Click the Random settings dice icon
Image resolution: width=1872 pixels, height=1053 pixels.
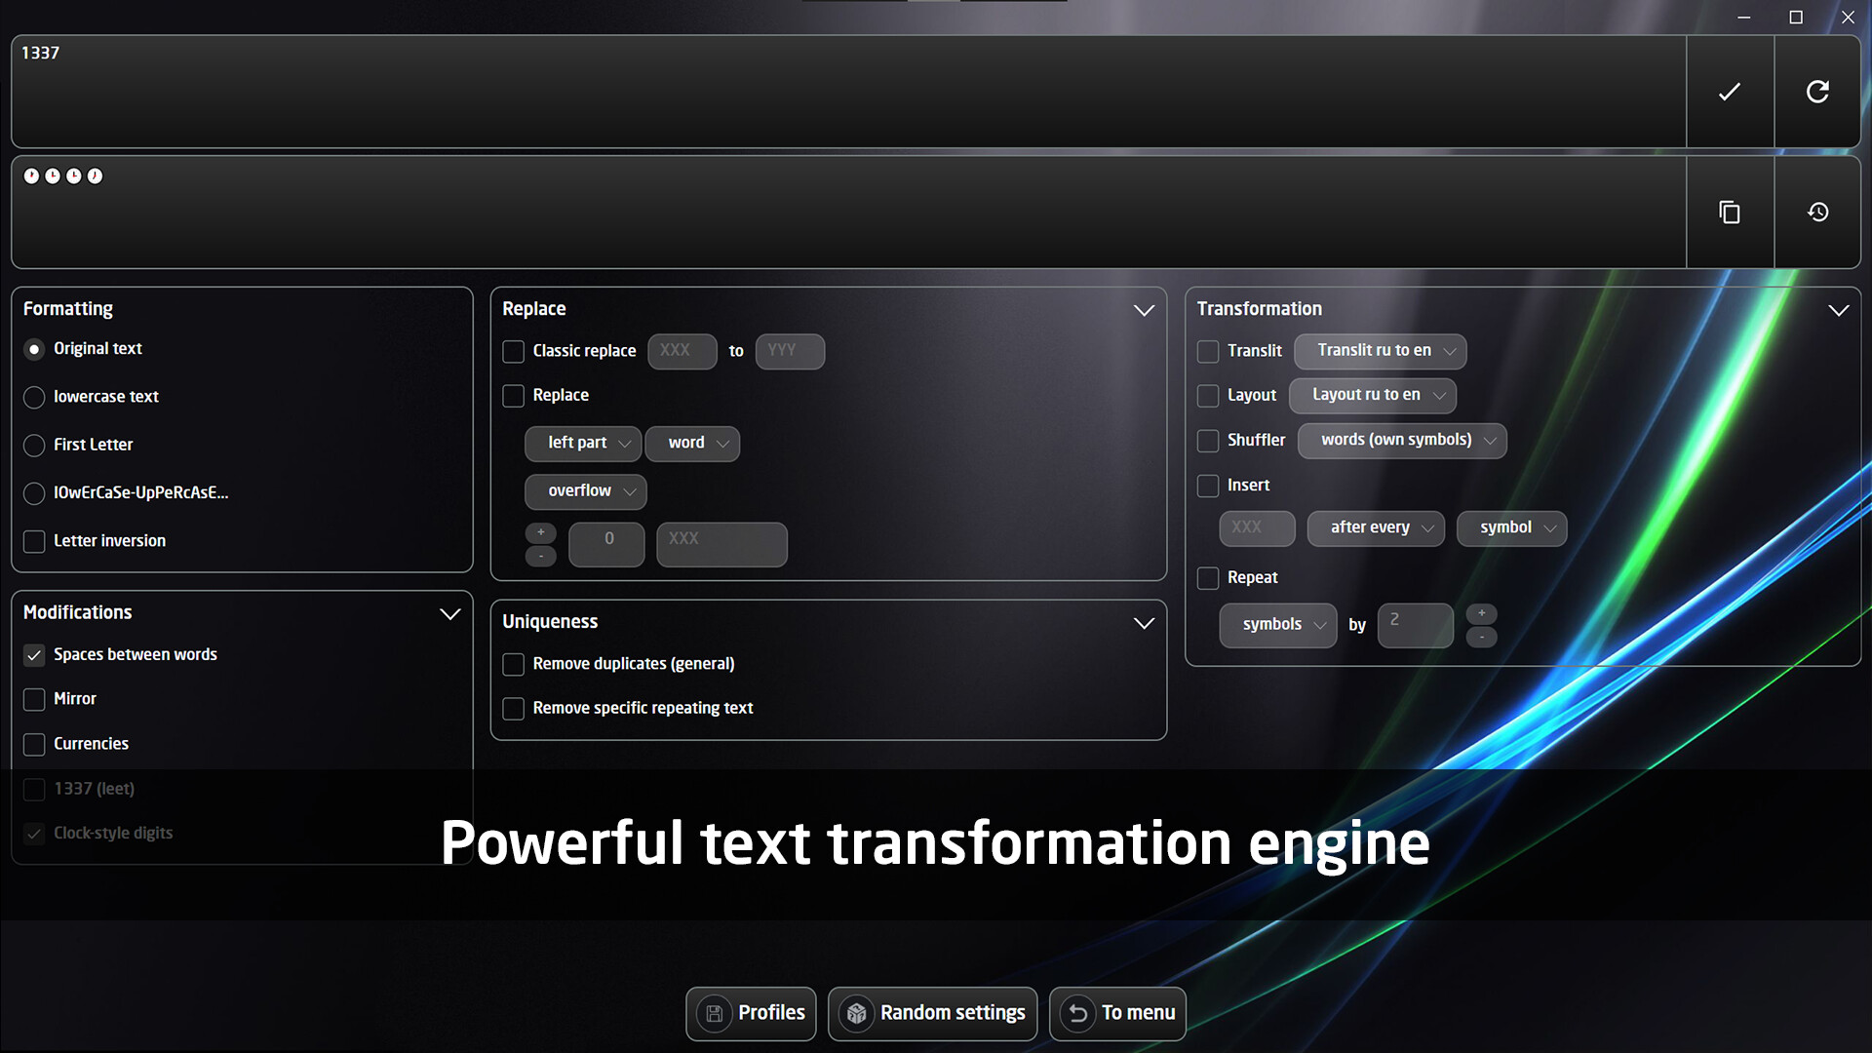click(x=856, y=1013)
